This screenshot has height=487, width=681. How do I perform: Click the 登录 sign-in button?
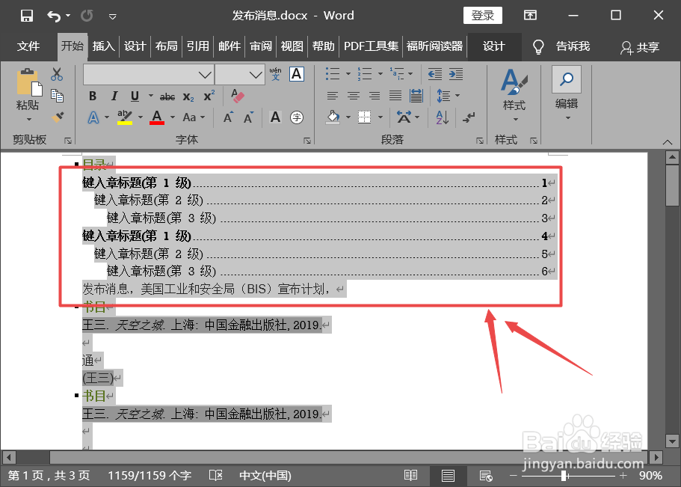[482, 15]
